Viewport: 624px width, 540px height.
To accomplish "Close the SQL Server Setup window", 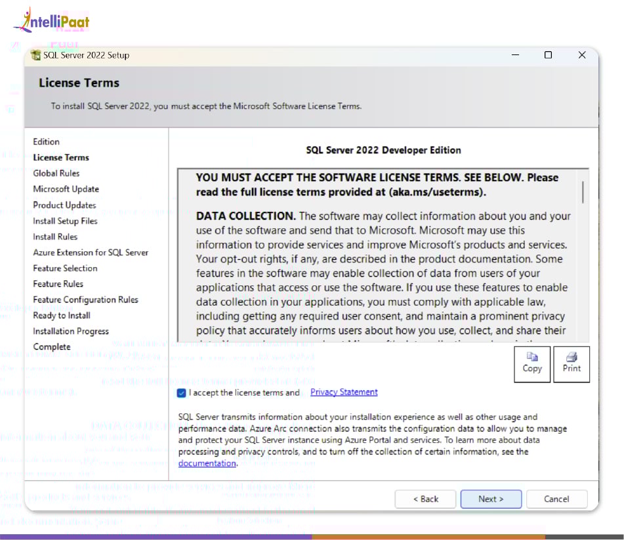I will 581,55.
